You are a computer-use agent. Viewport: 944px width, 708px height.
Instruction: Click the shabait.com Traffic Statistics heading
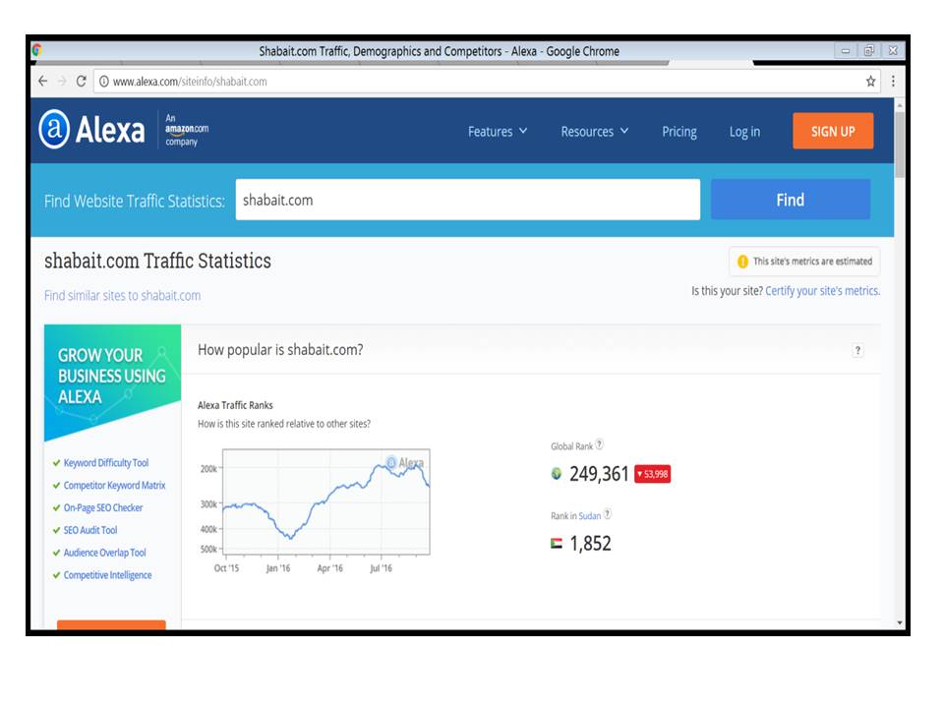(157, 261)
